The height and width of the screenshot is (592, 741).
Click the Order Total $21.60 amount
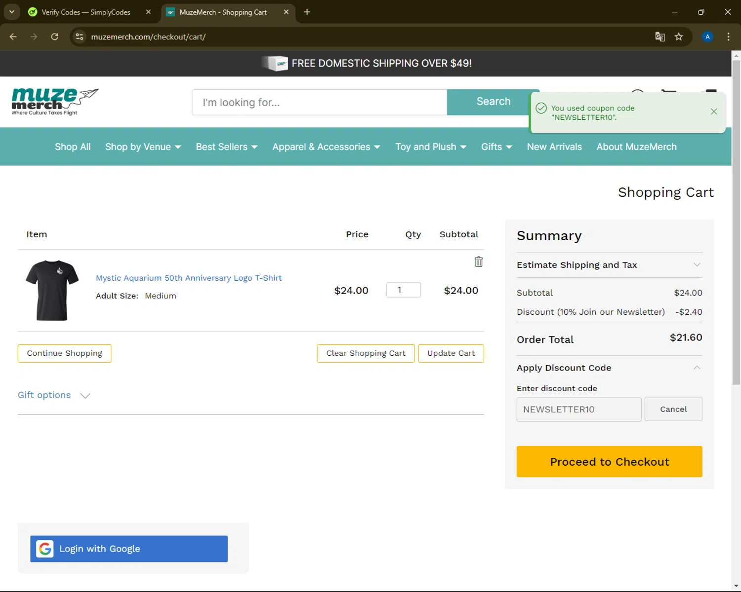(x=686, y=338)
